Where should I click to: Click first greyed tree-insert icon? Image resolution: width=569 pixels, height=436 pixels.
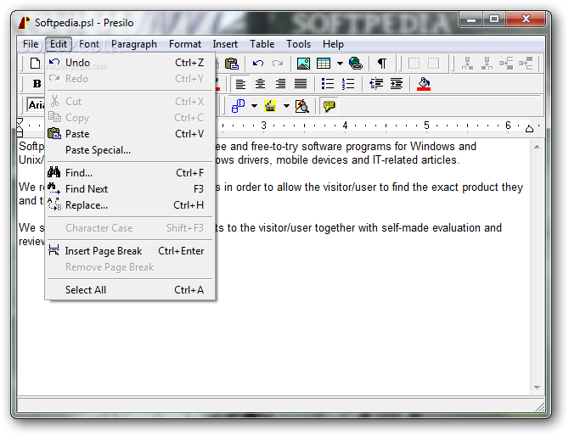coord(467,64)
